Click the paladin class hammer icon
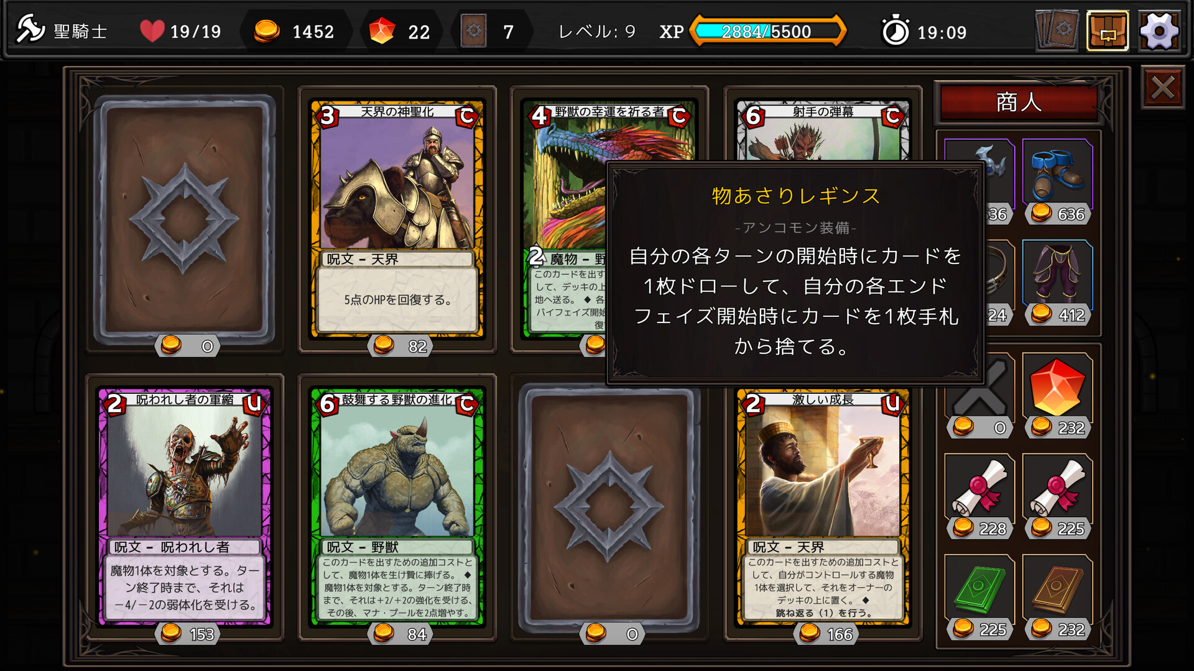Image resolution: width=1194 pixels, height=671 pixels. (x=29, y=29)
